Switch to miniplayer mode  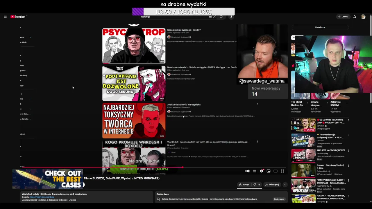[269, 171]
